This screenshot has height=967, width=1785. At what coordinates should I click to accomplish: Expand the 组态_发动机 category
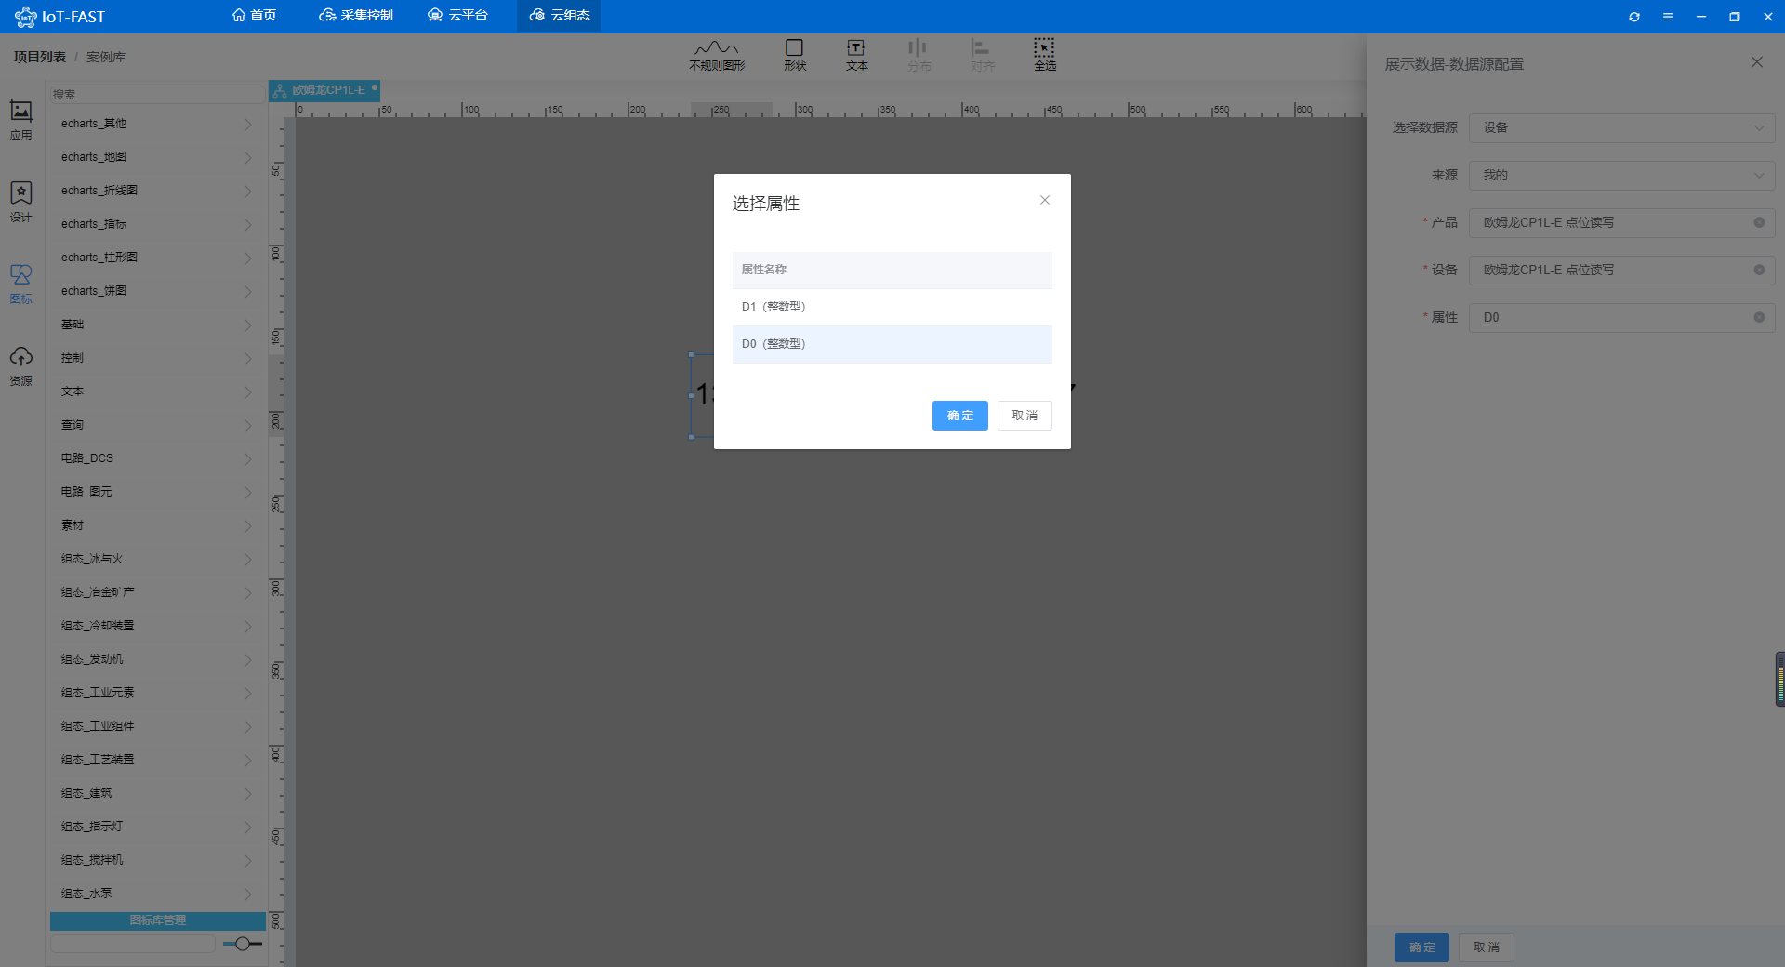click(x=156, y=659)
